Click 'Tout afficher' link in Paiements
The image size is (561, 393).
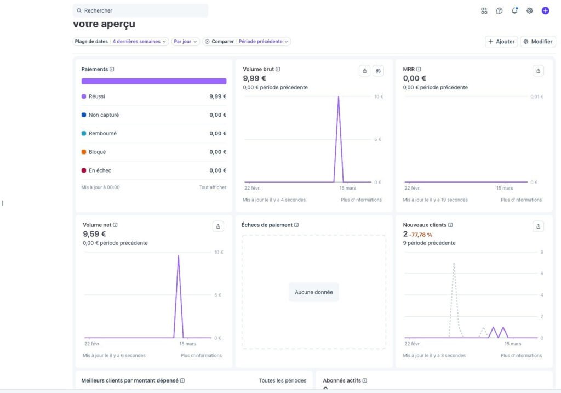click(x=213, y=187)
